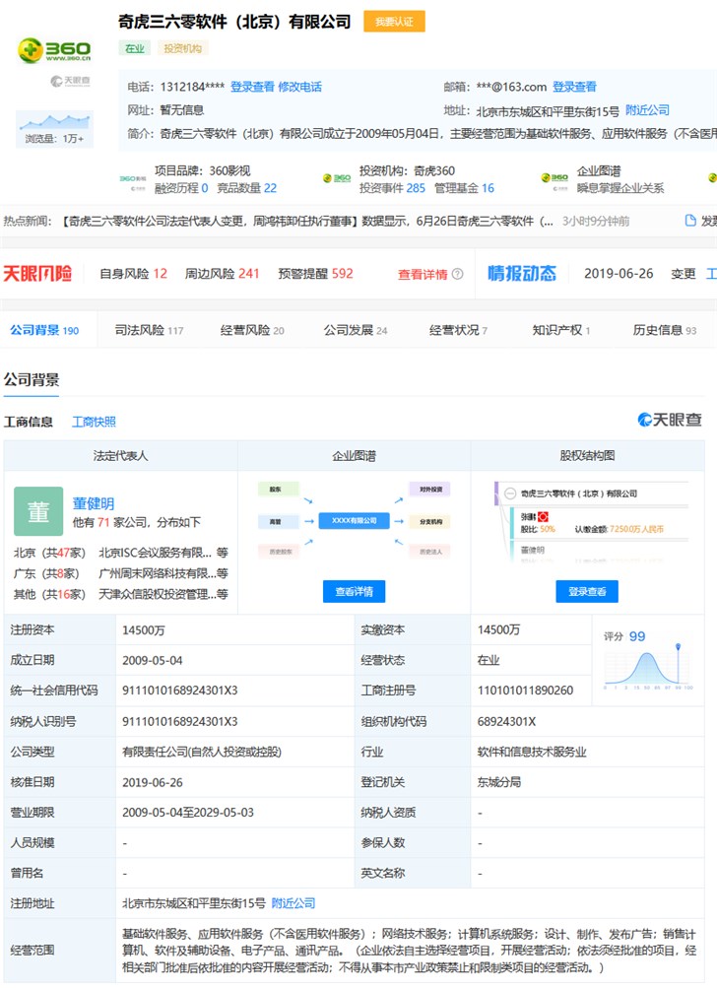Click the 天眼风险 logo
717x988 pixels.
(x=37, y=273)
